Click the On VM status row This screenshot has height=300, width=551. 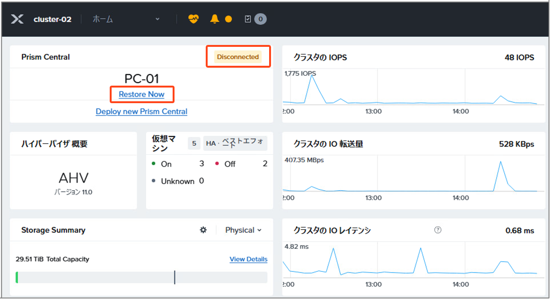tap(178, 164)
